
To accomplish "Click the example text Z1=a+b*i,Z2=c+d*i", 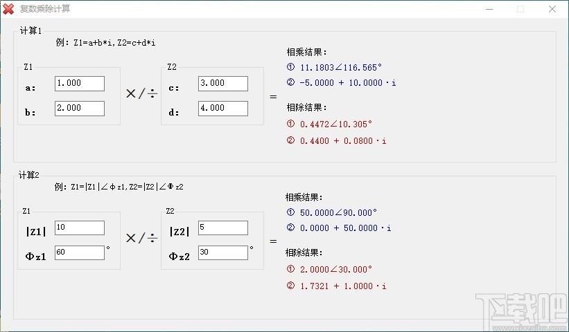I will click(x=114, y=43).
